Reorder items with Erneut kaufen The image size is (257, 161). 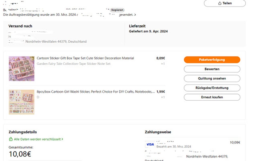click(x=212, y=97)
